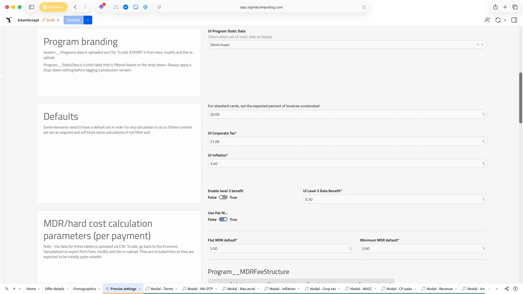Click the refresh data icon
The width and height of the screenshot is (523, 294).
(x=498, y=20)
